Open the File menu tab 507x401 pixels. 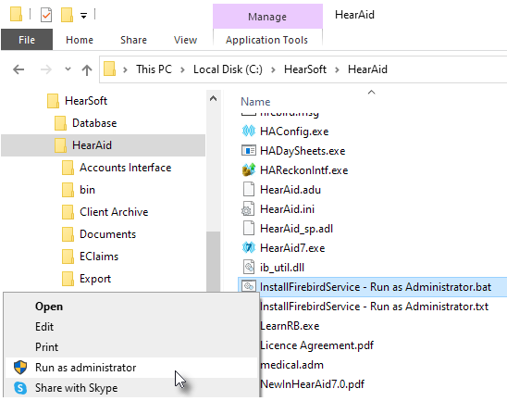(x=27, y=40)
